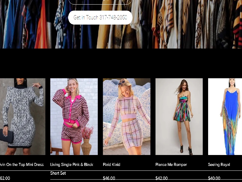
Task: Click the Plaid Klaid product name
Action: click(112, 165)
